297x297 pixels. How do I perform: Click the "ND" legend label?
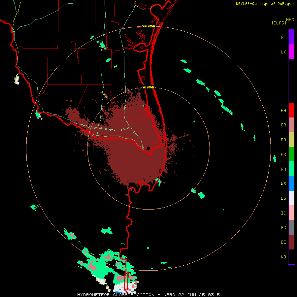283,257
